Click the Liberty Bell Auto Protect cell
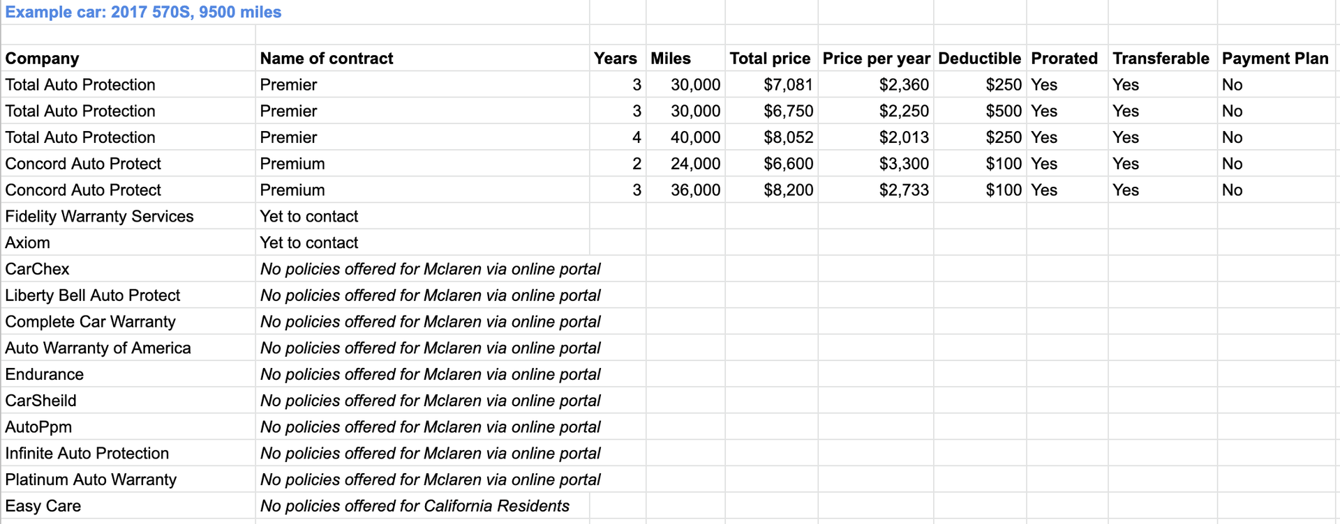1340x524 pixels. (x=128, y=296)
